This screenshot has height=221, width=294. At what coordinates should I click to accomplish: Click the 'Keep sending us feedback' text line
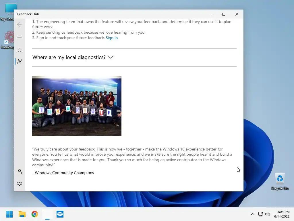pyautogui.click(x=89, y=32)
